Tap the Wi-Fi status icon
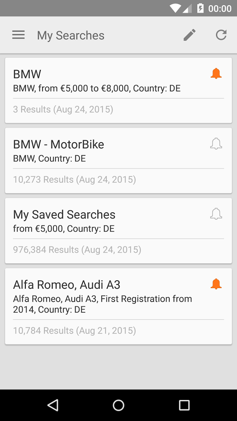The height and width of the screenshot is (421, 237). [175, 8]
